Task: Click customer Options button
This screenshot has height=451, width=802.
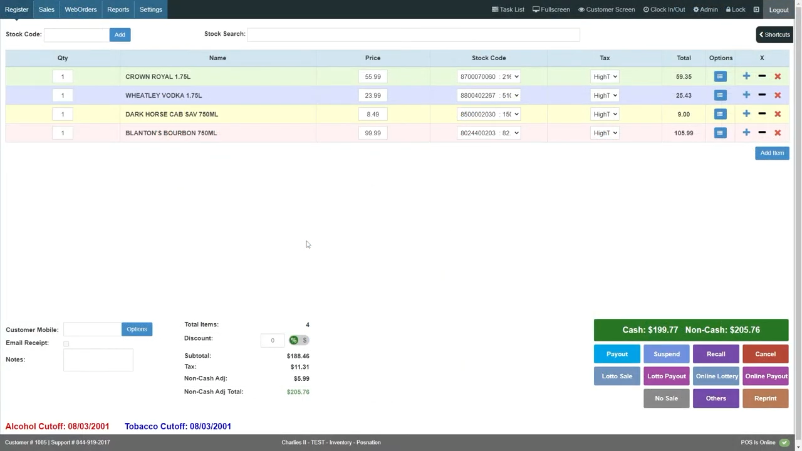Action: [137, 329]
